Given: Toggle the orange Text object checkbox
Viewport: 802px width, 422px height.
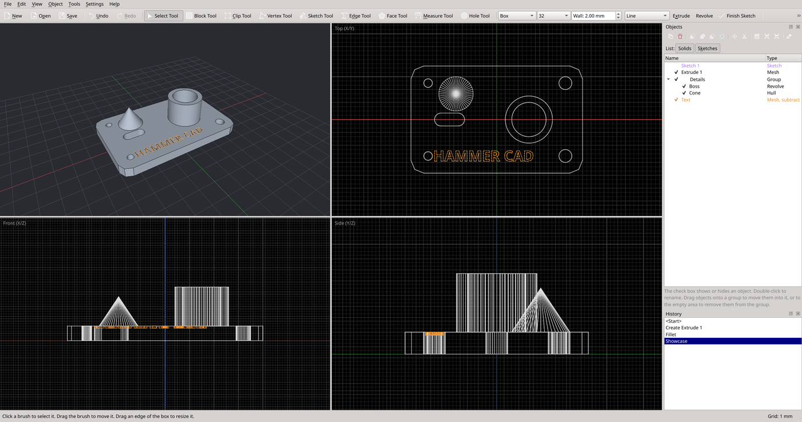Looking at the screenshot, I should tap(677, 100).
